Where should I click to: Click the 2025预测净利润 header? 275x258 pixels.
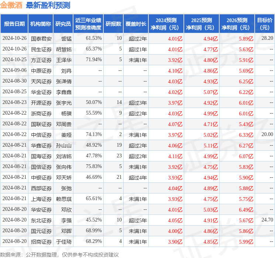click(x=201, y=24)
